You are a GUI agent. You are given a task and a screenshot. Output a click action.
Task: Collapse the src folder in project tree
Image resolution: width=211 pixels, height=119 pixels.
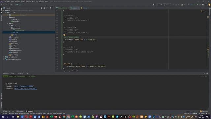(x=8, y=24)
